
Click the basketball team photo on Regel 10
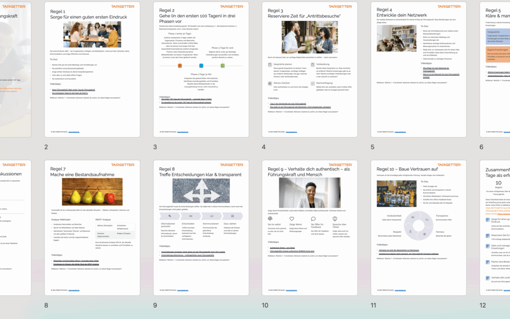(x=397, y=194)
